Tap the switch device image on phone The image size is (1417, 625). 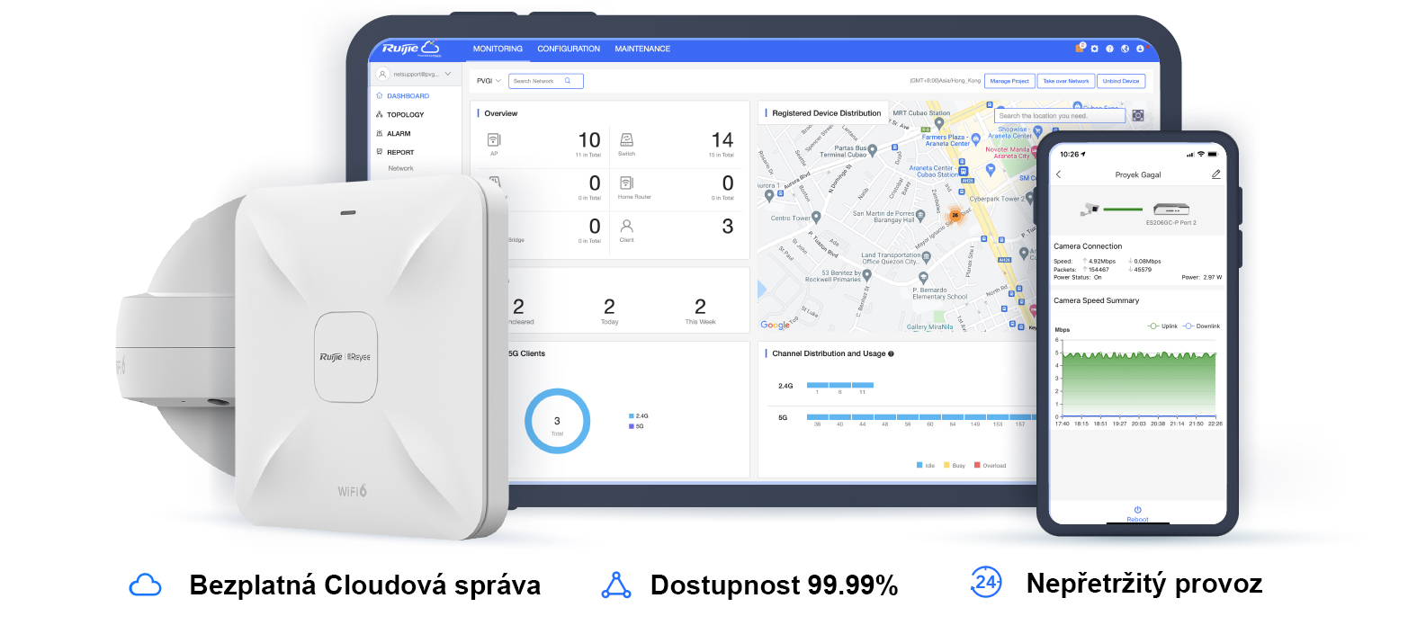coord(1171,210)
